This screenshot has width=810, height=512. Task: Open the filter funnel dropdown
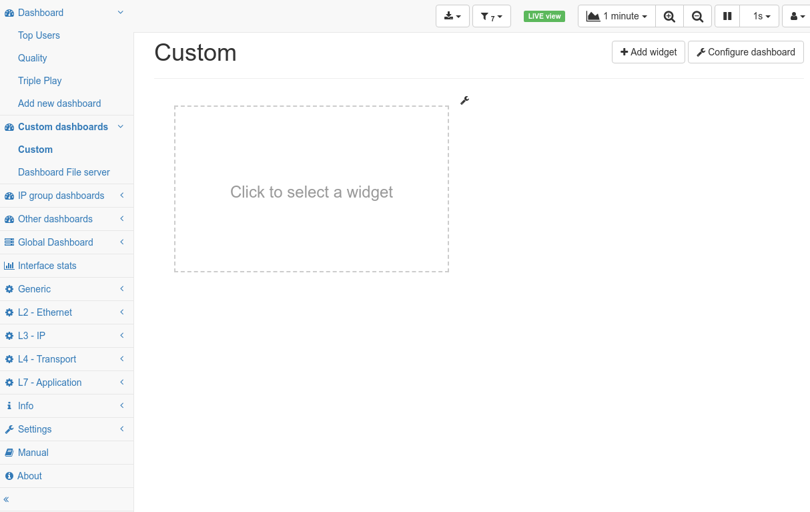pos(492,16)
